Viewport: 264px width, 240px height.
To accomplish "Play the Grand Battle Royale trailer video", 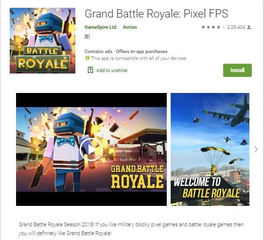I will (x=91, y=149).
